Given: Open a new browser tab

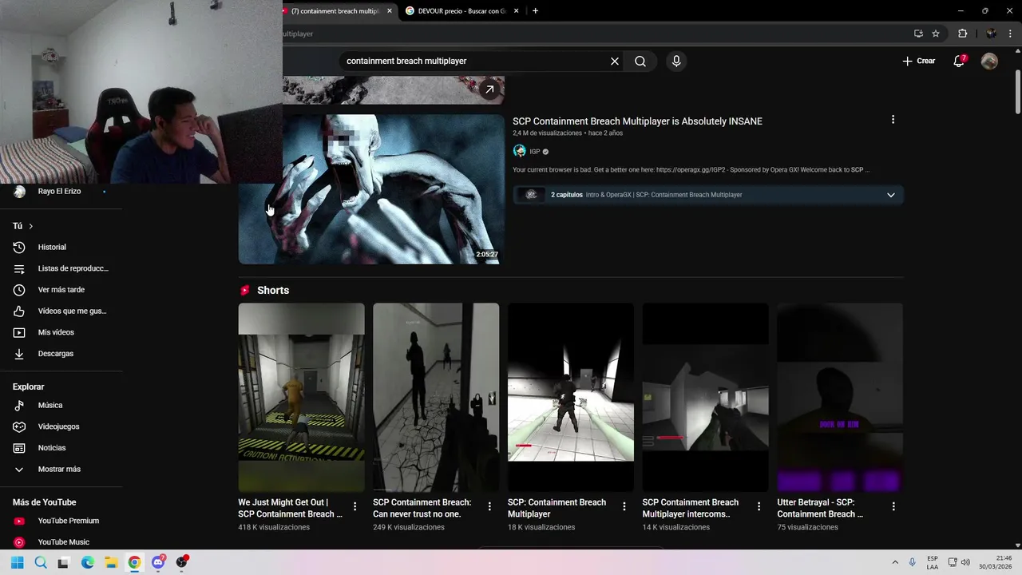Looking at the screenshot, I should pyautogui.click(x=535, y=11).
